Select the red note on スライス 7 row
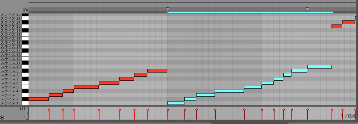 click(127, 79)
